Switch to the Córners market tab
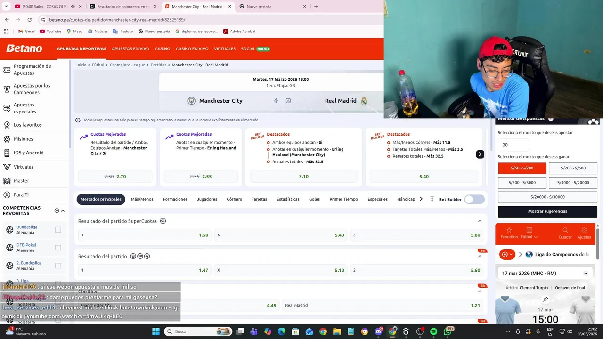 click(234, 199)
